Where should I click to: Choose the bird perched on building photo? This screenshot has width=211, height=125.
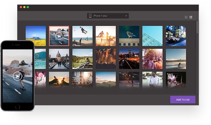[129, 36]
